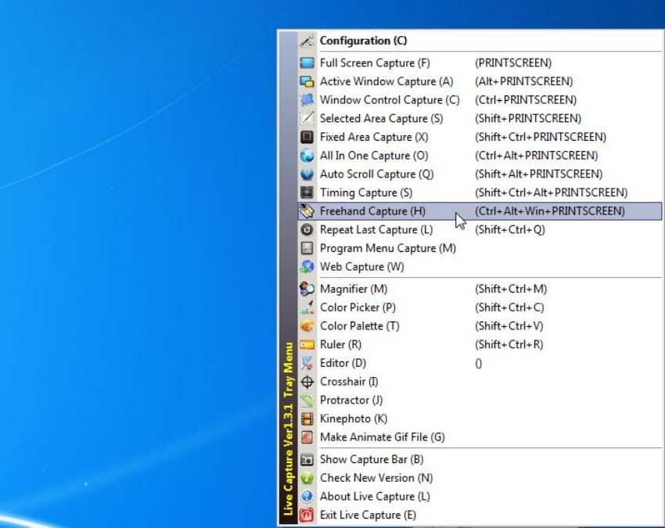Click the Configuration wrench icon
Viewport: 665px width, 528px height.
tap(307, 41)
